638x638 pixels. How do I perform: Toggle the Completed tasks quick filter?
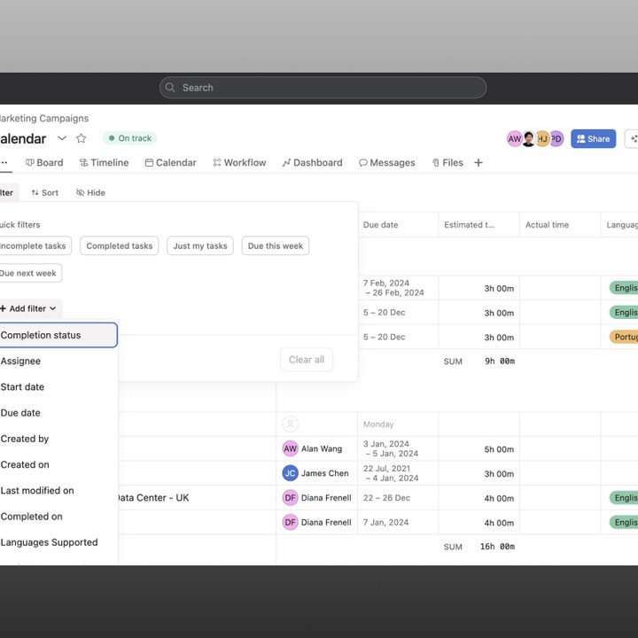click(x=120, y=245)
